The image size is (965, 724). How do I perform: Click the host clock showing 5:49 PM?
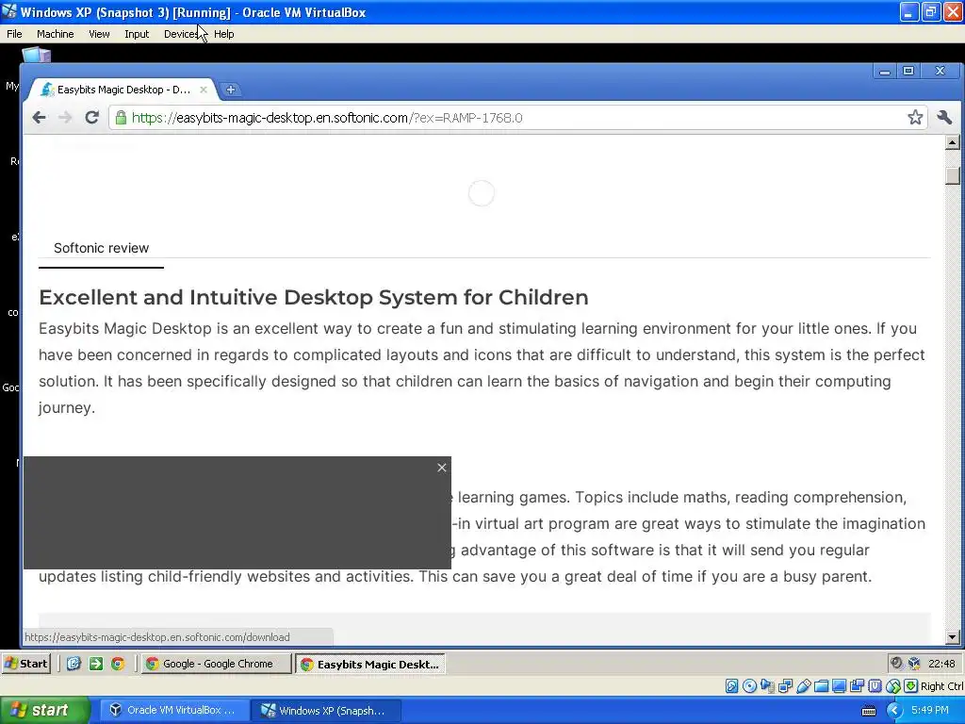point(930,711)
